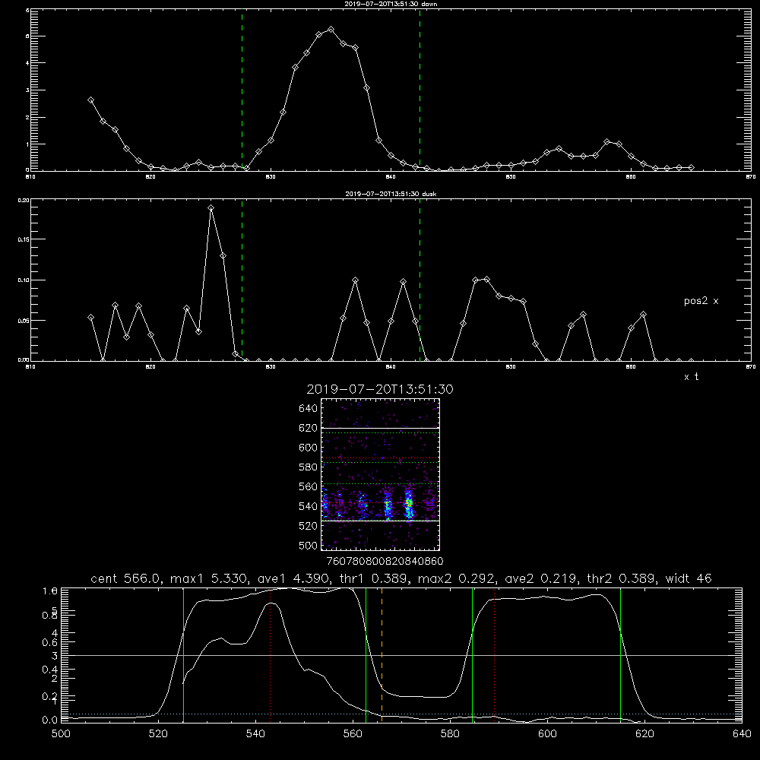Click the right green dashed line in dawn plot
The image size is (760, 760).
tap(420, 90)
